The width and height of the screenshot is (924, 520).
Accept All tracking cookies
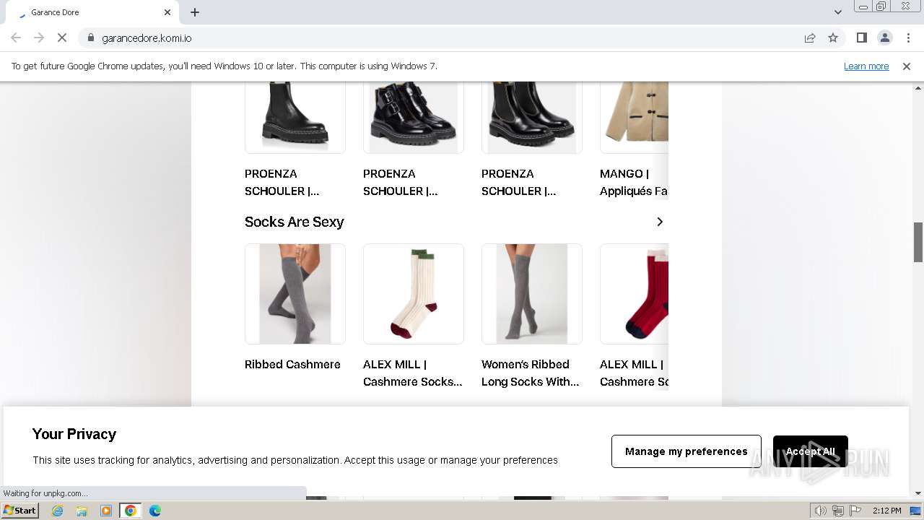point(811,451)
